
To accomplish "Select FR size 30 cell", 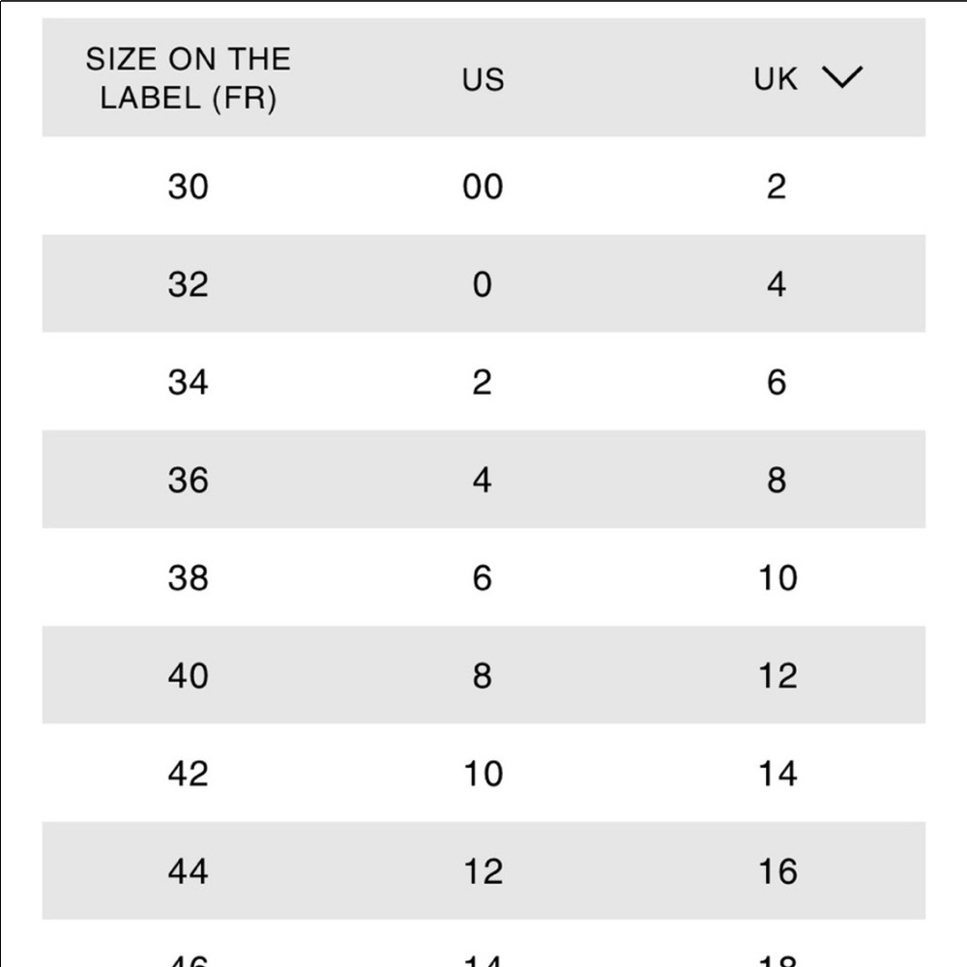I will [189, 187].
